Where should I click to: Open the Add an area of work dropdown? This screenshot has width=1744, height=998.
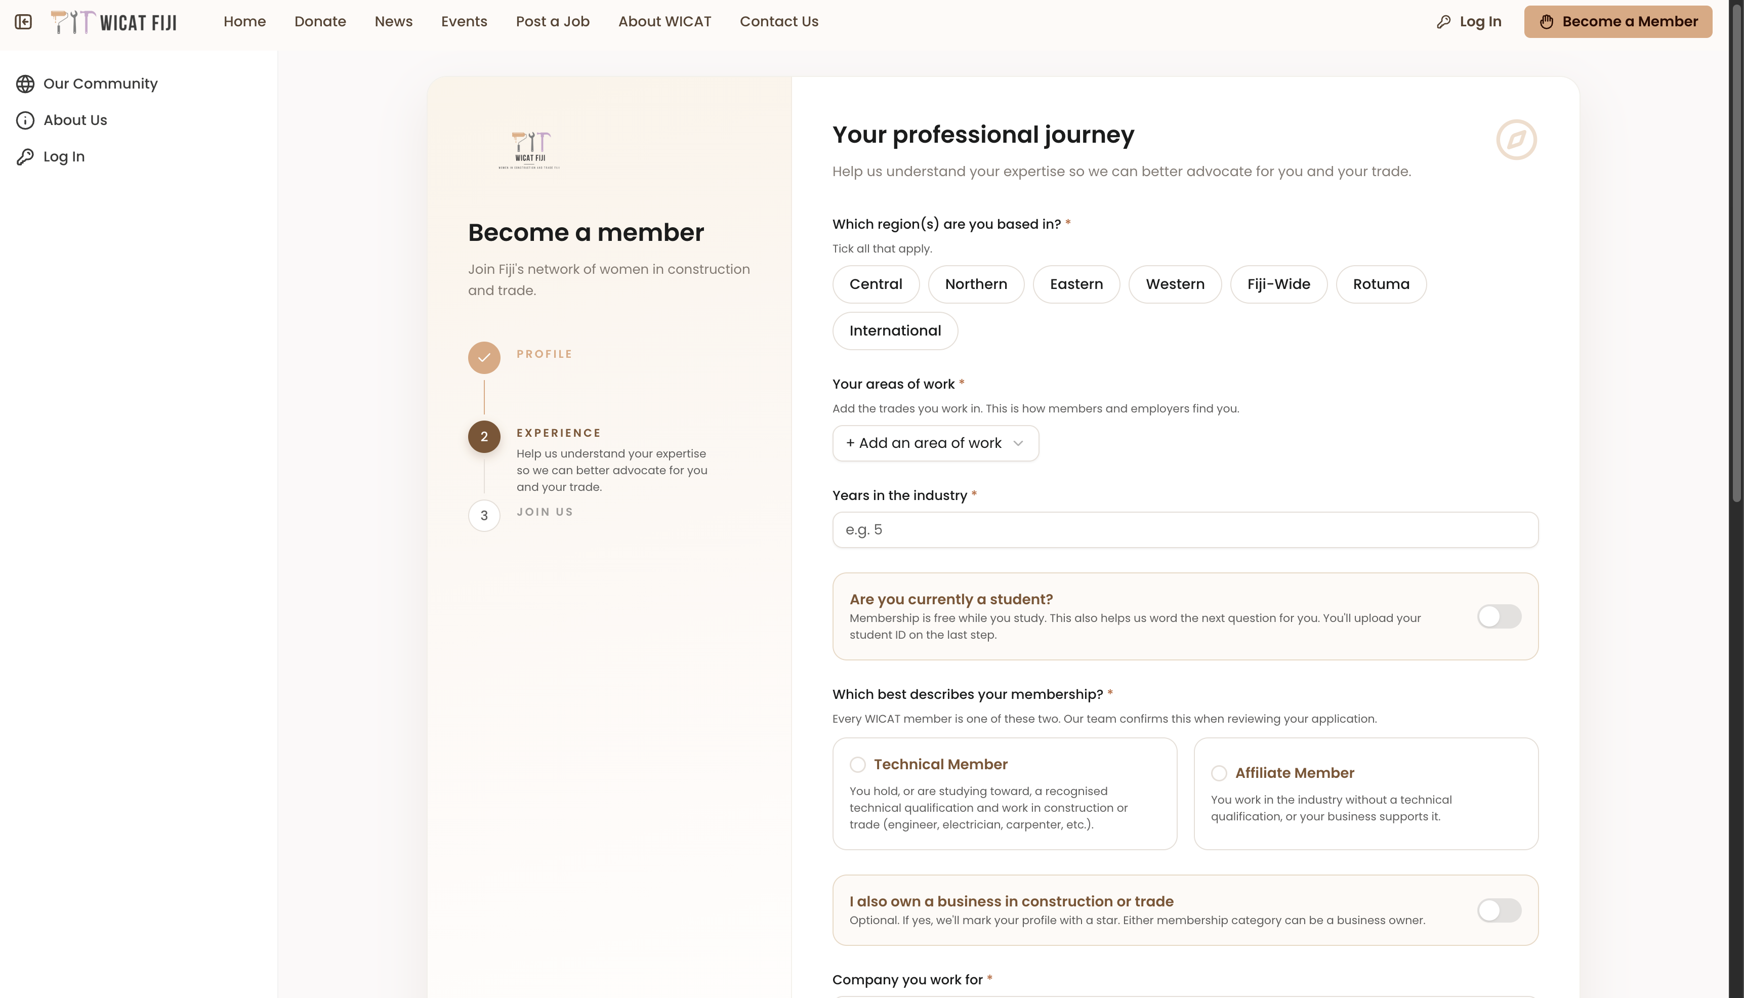pyautogui.click(x=935, y=443)
